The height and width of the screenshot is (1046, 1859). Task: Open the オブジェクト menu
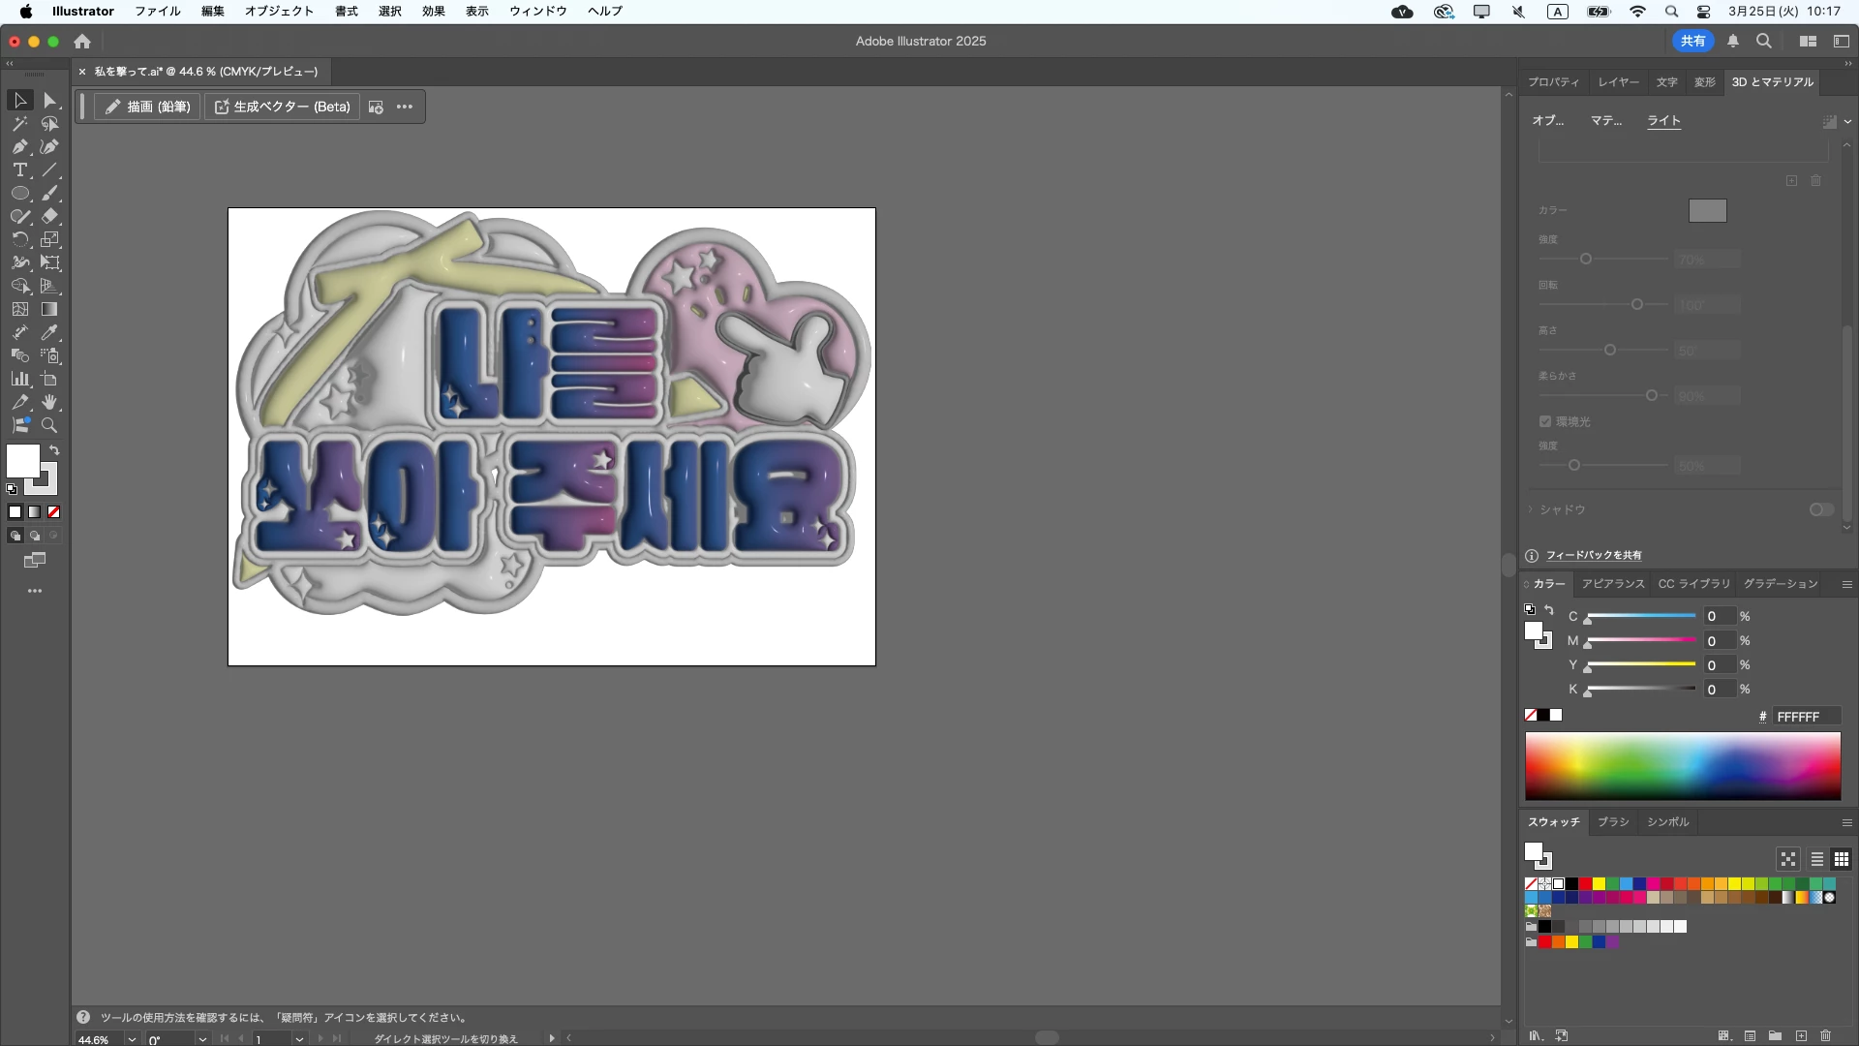(279, 12)
